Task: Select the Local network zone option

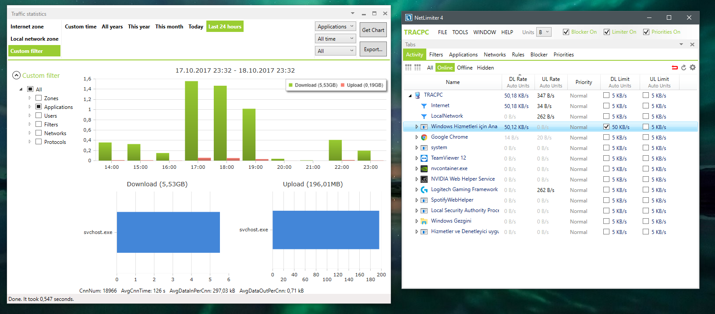Action: coord(34,39)
